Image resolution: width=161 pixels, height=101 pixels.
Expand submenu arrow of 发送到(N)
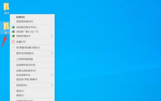52,85
